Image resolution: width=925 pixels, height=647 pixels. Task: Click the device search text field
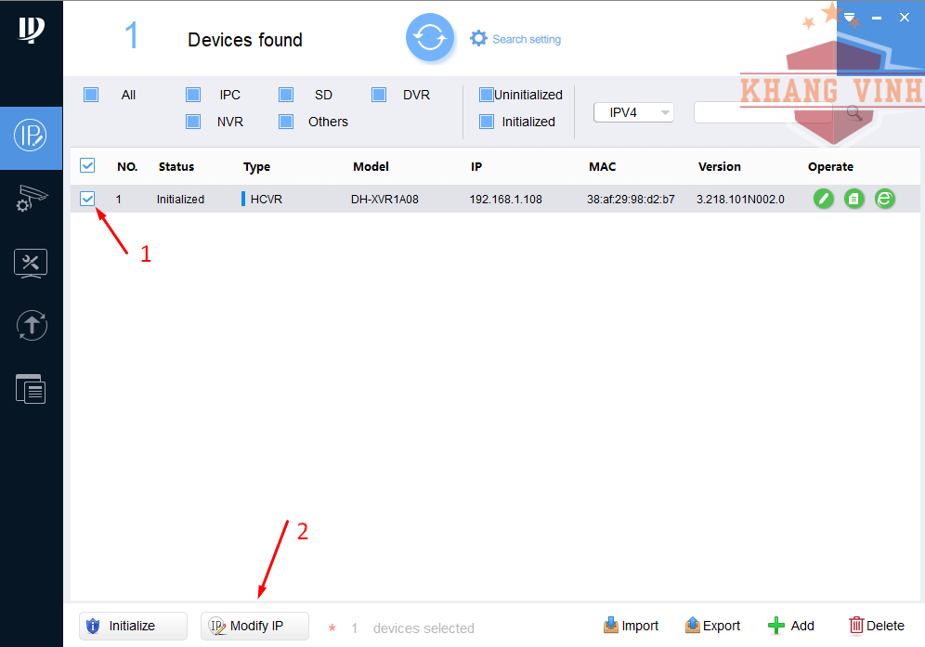click(762, 112)
